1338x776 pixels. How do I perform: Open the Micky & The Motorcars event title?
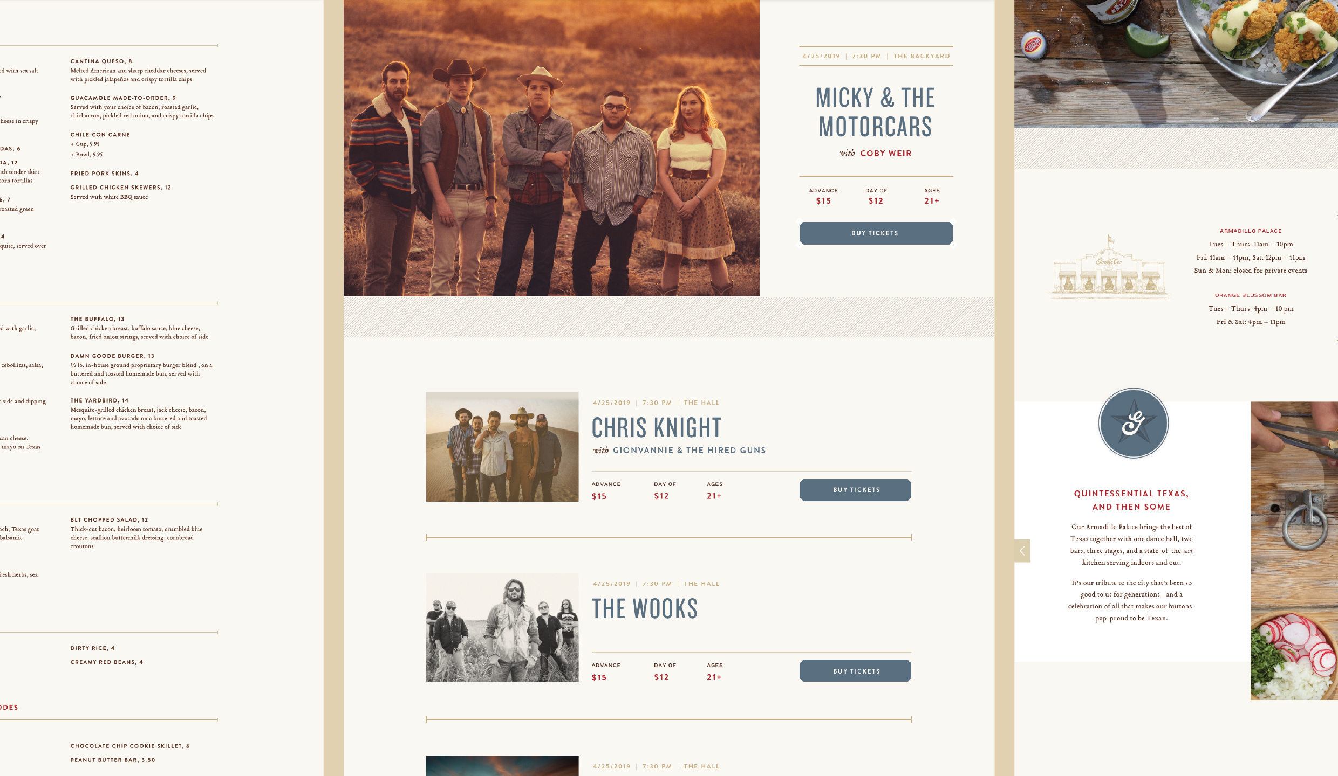pos(876,113)
